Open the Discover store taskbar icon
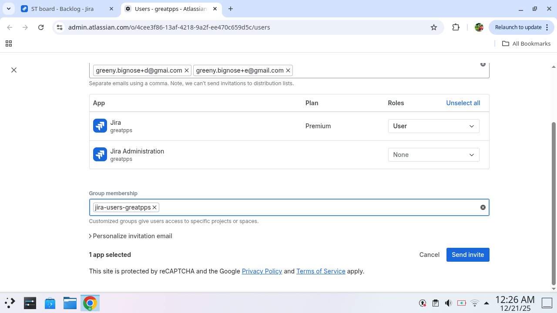This screenshot has width=557, height=313. [x=50, y=303]
